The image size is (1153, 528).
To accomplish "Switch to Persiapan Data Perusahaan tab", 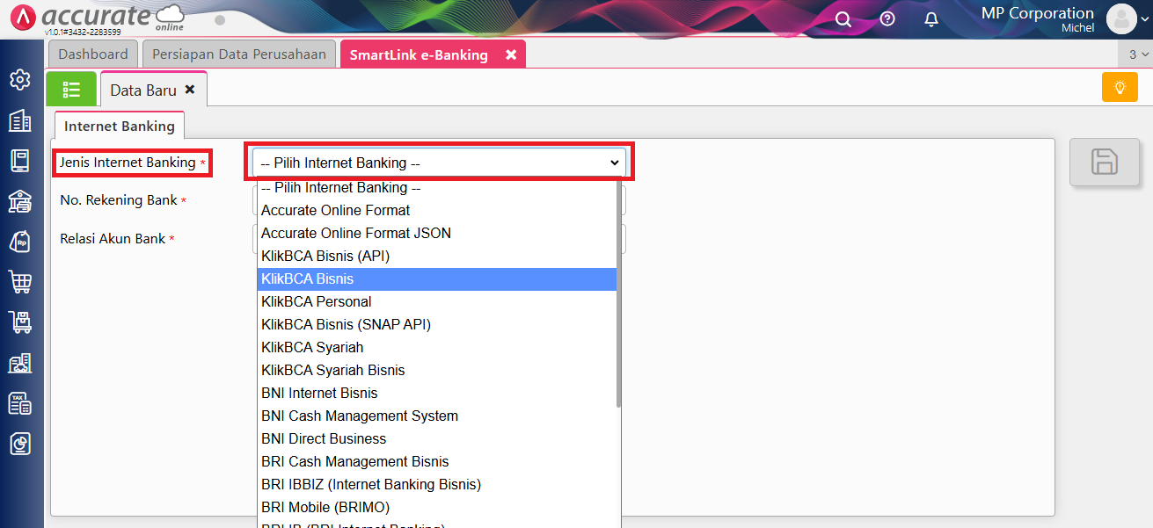I will point(239,54).
